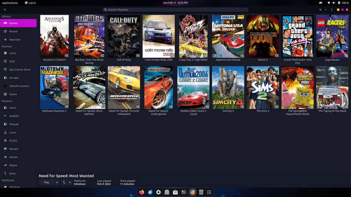The width and height of the screenshot is (351, 197).
Task: Select Daytona USA Deluxe cover
Action: [228, 36]
